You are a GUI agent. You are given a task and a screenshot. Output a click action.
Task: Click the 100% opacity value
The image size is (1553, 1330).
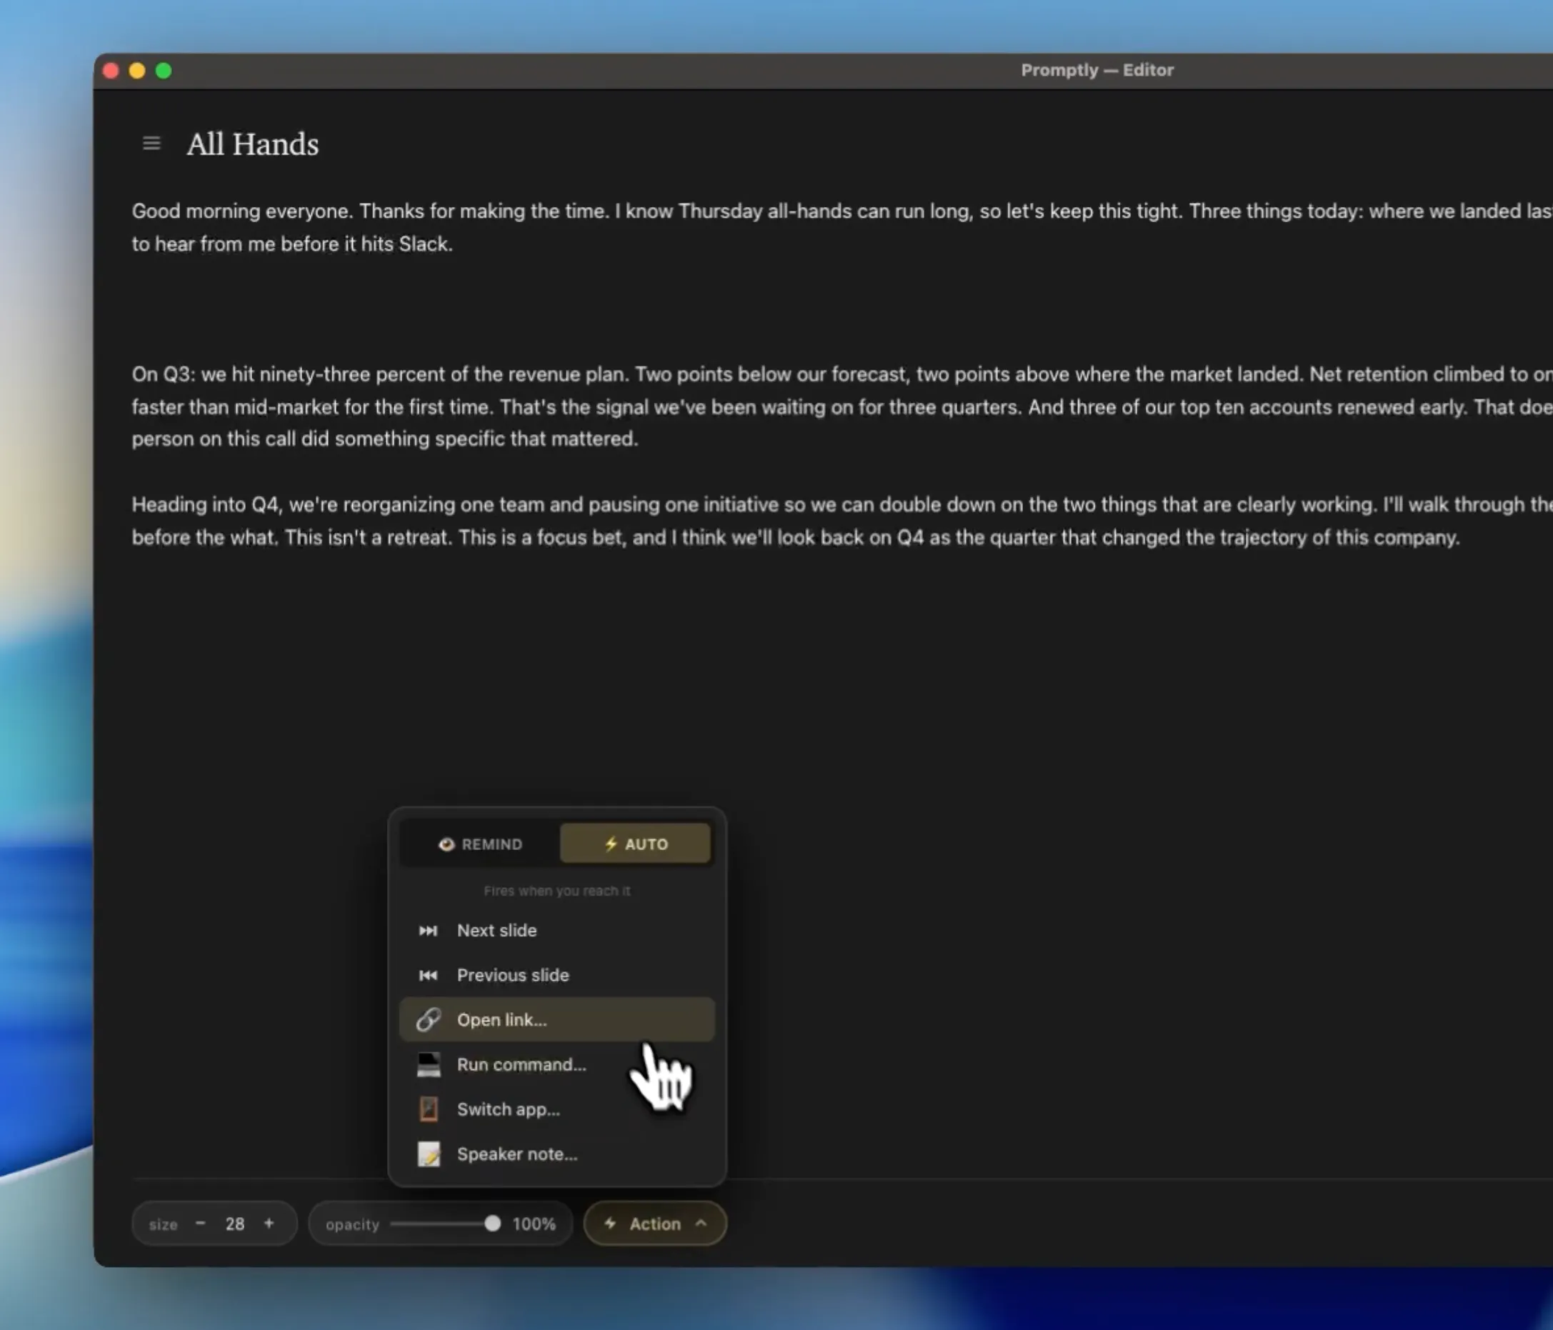click(x=534, y=1224)
